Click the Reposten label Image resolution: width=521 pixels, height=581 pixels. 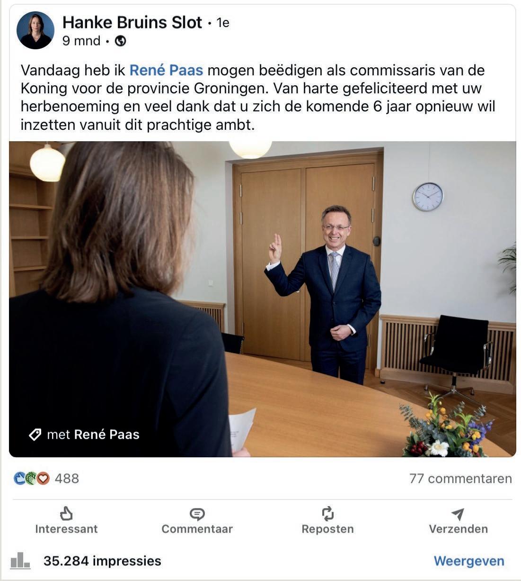click(327, 529)
